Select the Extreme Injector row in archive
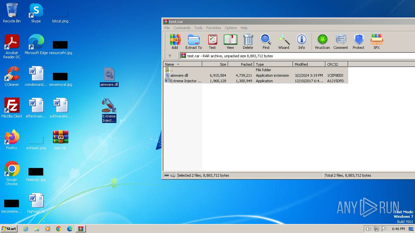Screen dimensions: 415x233 [x=256, y=81]
